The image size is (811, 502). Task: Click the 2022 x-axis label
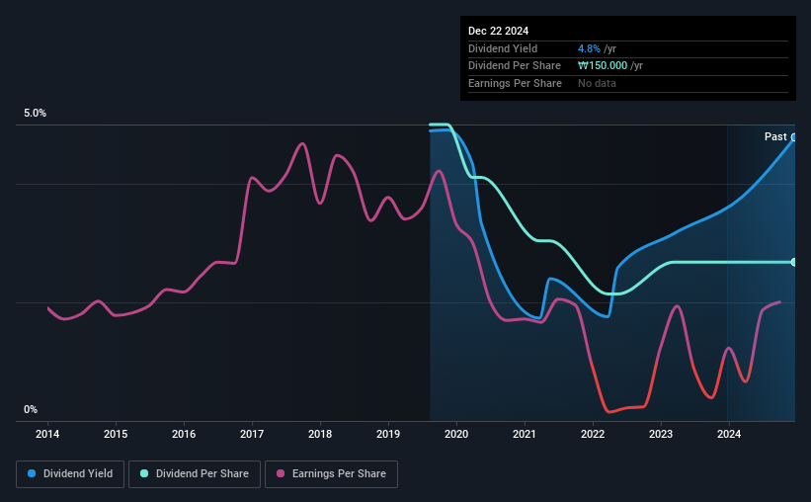[x=593, y=434]
